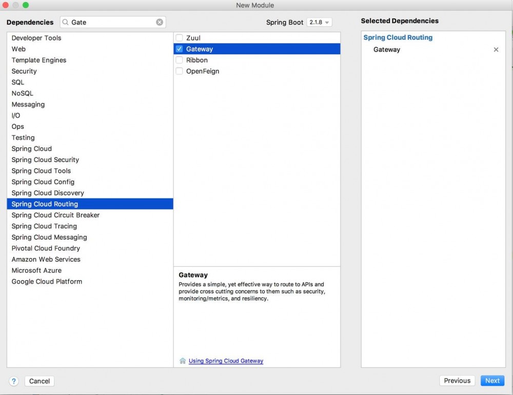
Task: Remove Gateway from Selected Dependencies
Action: (496, 49)
